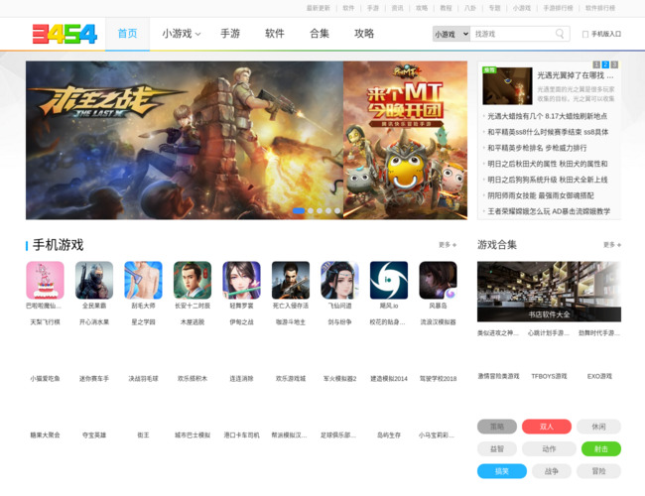This screenshot has width=645, height=496.
Task: Click the 3454 site logo
Action: click(x=64, y=34)
